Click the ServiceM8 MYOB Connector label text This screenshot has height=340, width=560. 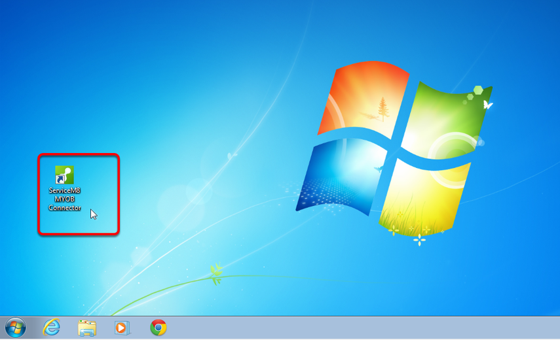[65, 199]
